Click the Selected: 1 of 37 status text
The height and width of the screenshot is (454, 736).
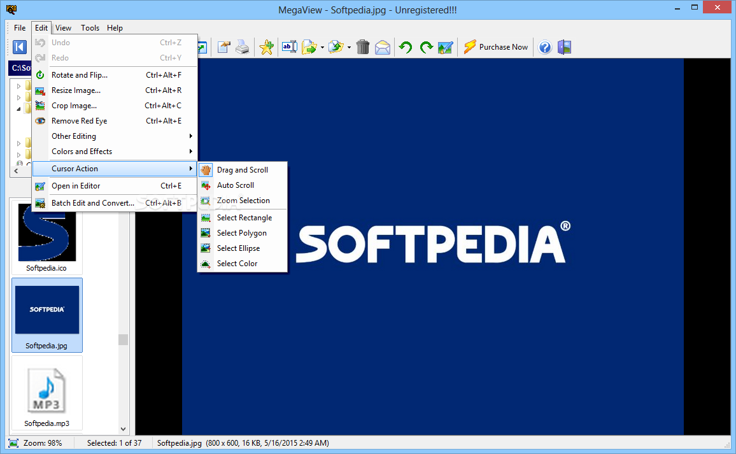point(114,443)
